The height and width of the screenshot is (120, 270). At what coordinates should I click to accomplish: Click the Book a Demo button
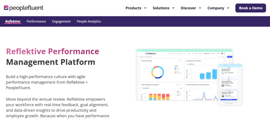(250, 8)
